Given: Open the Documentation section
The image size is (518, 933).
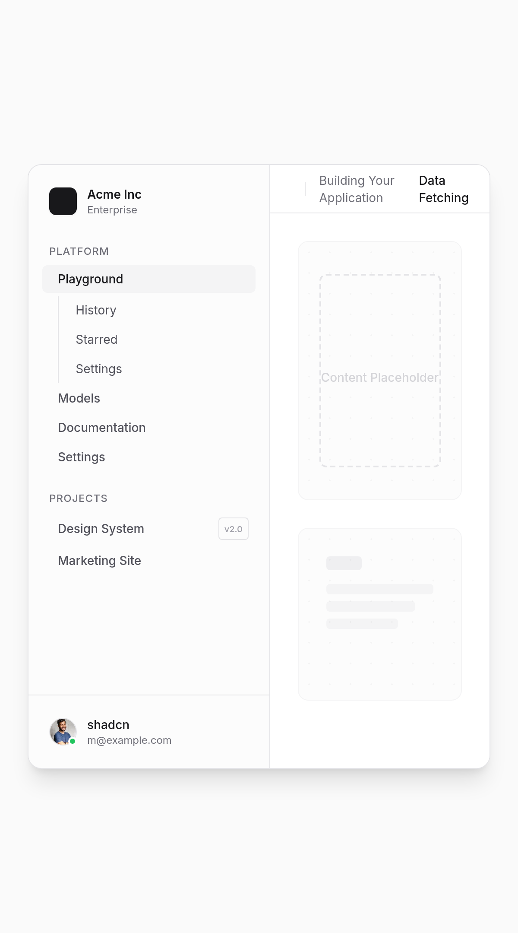Looking at the screenshot, I should (x=102, y=427).
